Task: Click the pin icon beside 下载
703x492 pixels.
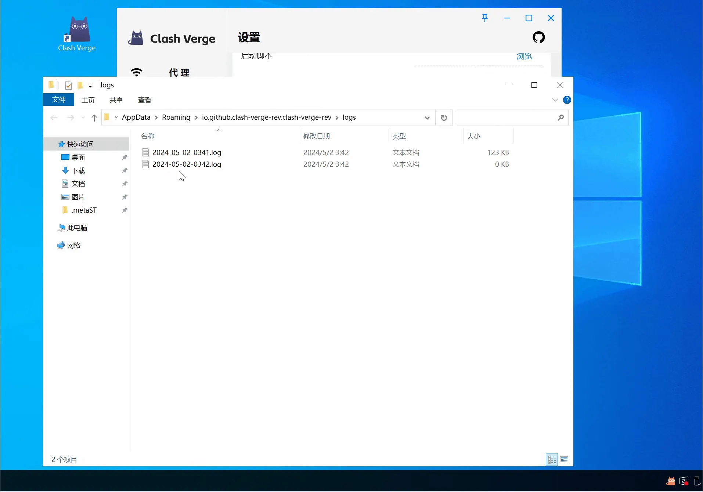Action: click(x=125, y=170)
